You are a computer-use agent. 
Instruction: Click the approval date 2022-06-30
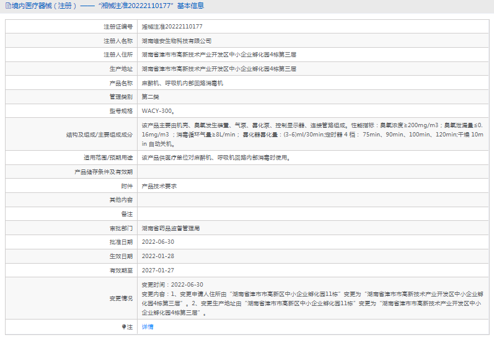(x=158, y=242)
